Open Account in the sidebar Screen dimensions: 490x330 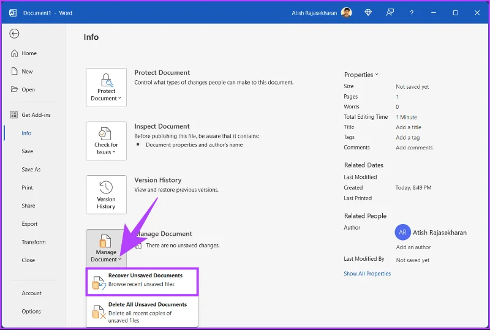click(x=32, y=293)
